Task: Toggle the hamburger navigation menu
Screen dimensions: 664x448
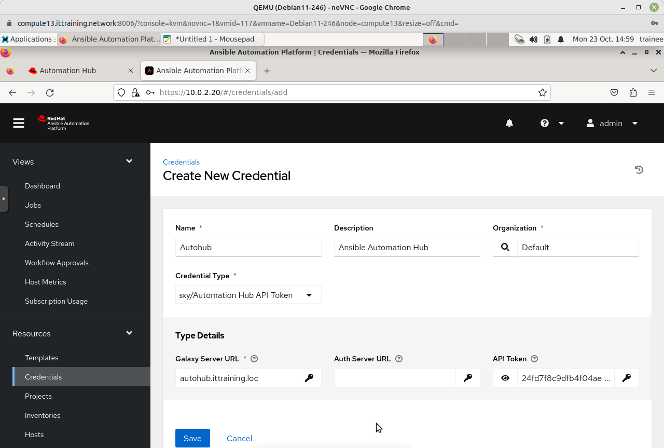Action: pos(19,123)
